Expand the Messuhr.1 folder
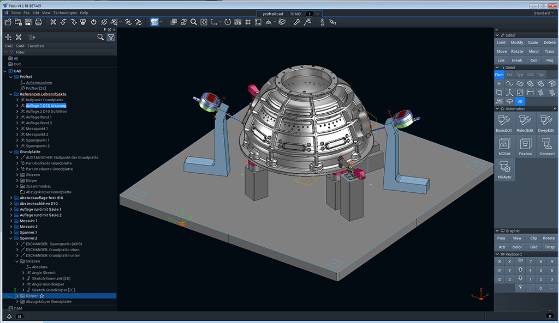 click(11, 221)
